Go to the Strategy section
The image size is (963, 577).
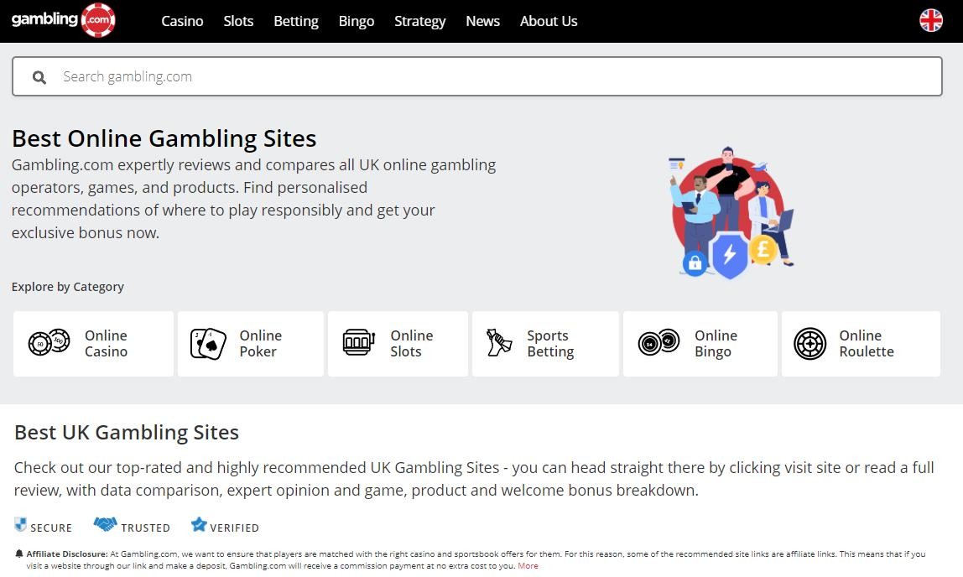coord(419,21)
